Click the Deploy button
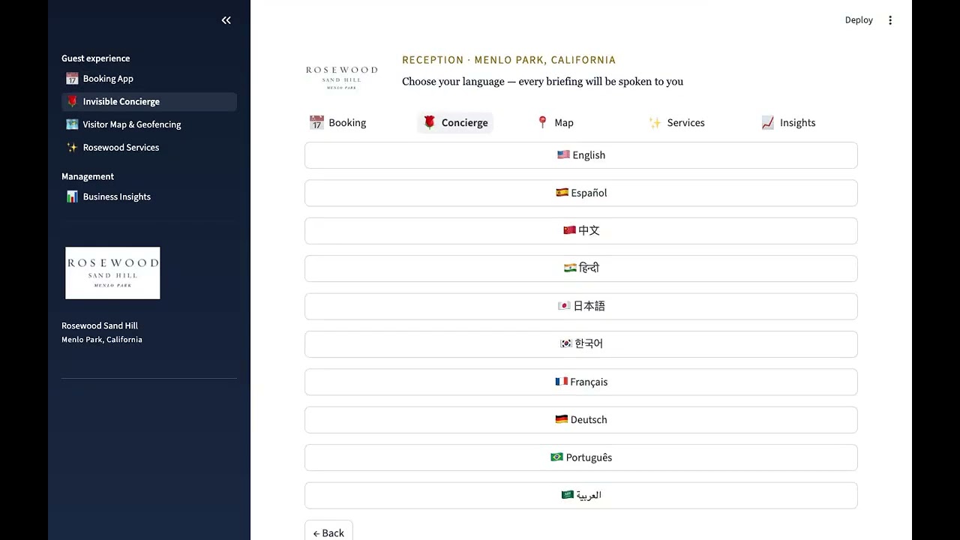960x540 pixels. 859,20
